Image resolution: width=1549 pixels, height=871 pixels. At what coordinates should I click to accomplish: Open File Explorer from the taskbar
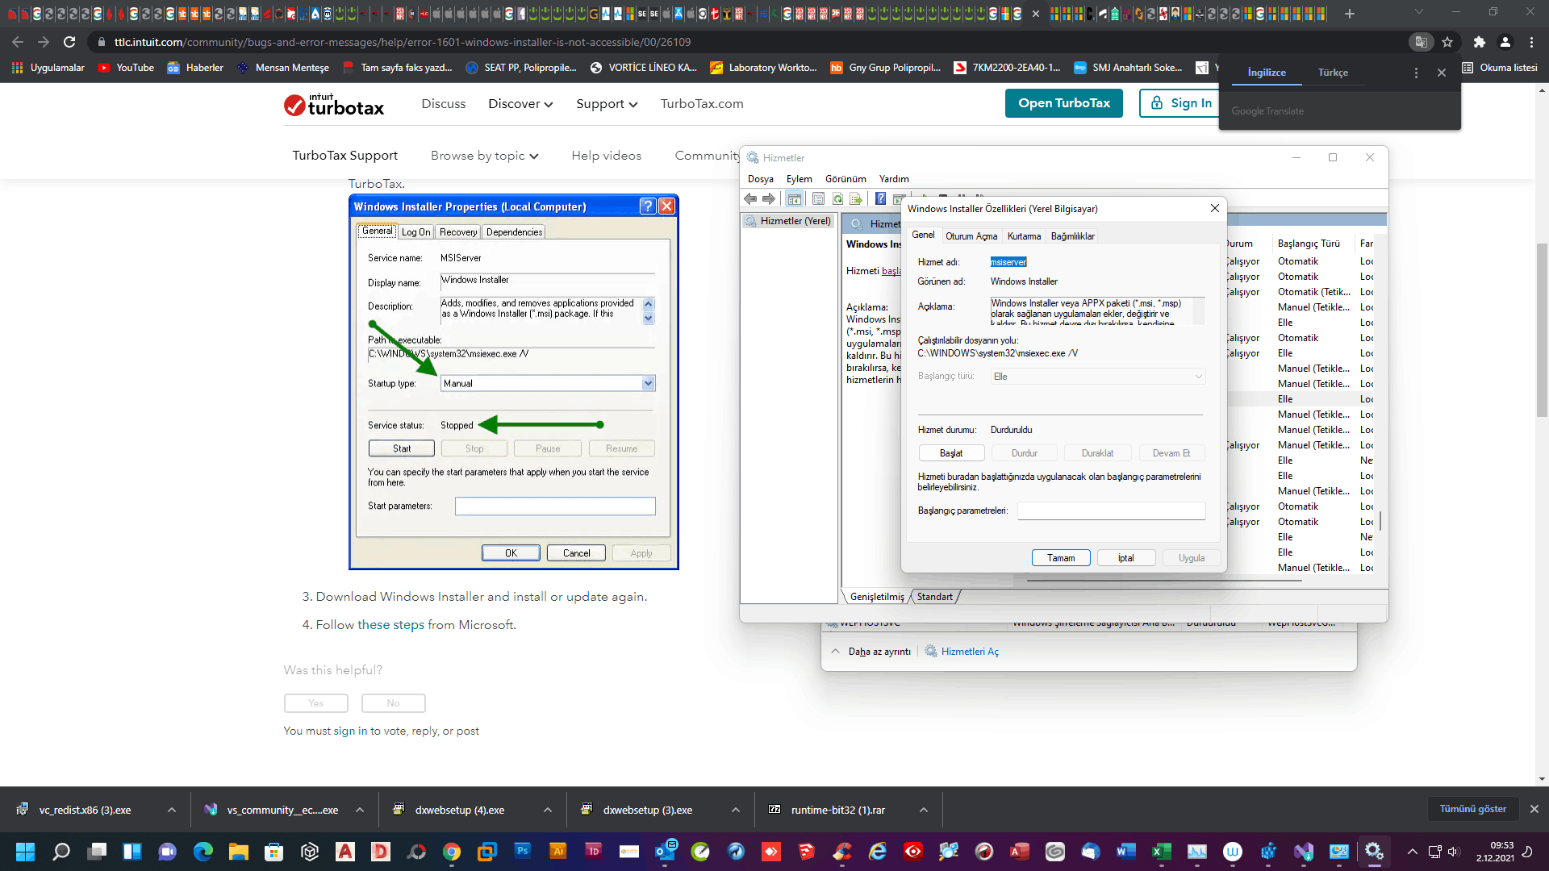pyautogui.click(x=239, y=852)
